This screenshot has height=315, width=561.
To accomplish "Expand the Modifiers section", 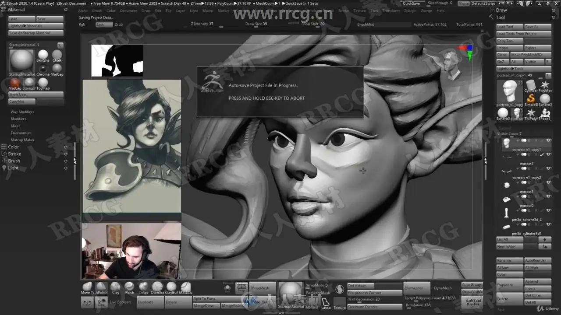I will pos(18,119).
